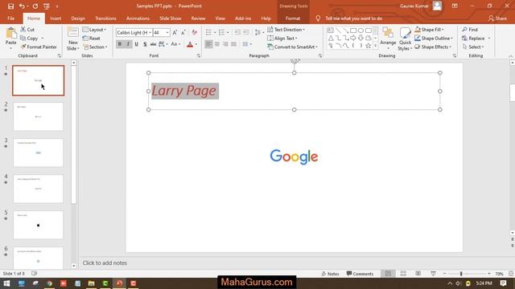The height and width of the screenshot is (289, 515).
Task: Insert a star shape from gallery
Action: (x=369, y=46)
